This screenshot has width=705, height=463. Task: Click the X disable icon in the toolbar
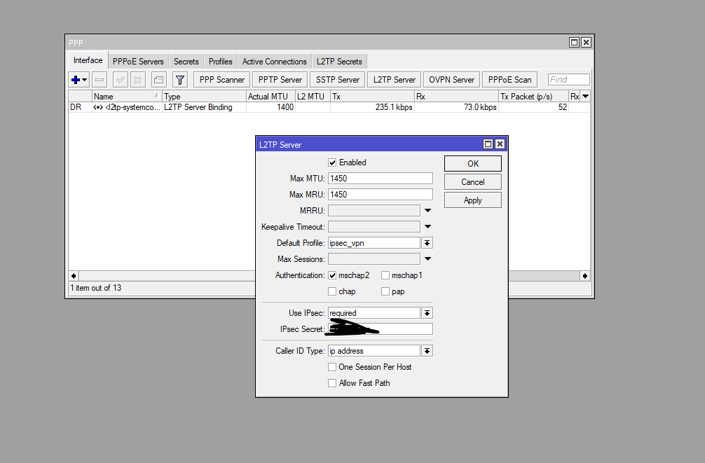(x=138, y=80)
